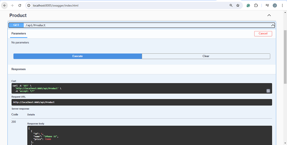Click the vertical page scrollbar thumb
The width and height of the screenshot is (287, 145).
click(x=285, y=57)
